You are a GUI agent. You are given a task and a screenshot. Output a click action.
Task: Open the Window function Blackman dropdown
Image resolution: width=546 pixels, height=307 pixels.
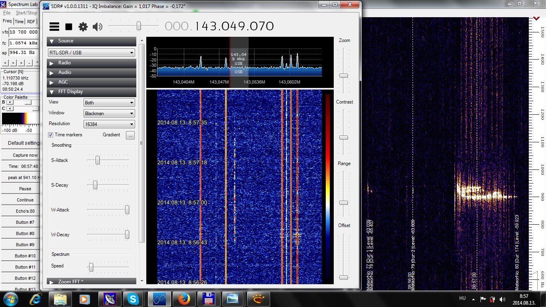(109, 114)
